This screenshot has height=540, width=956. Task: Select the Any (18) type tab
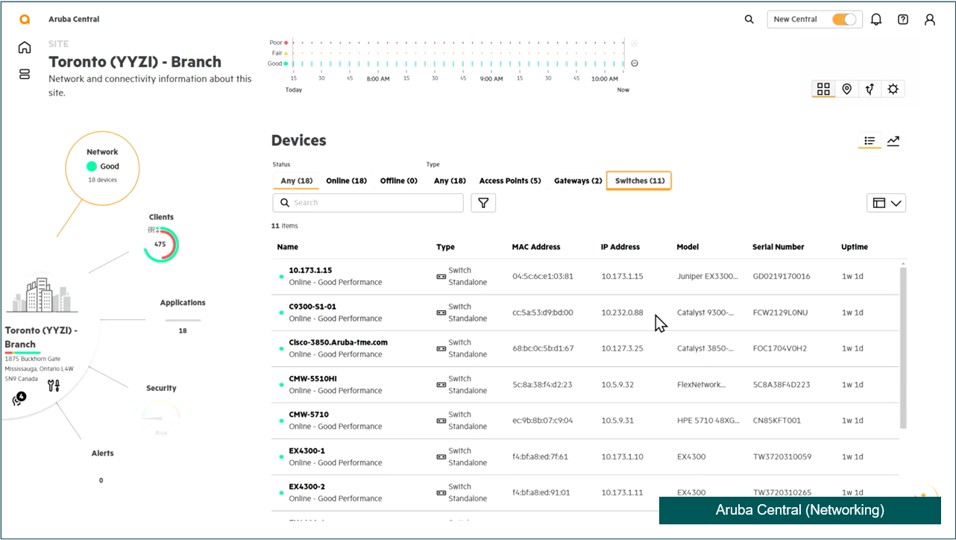tap(450, 180)
